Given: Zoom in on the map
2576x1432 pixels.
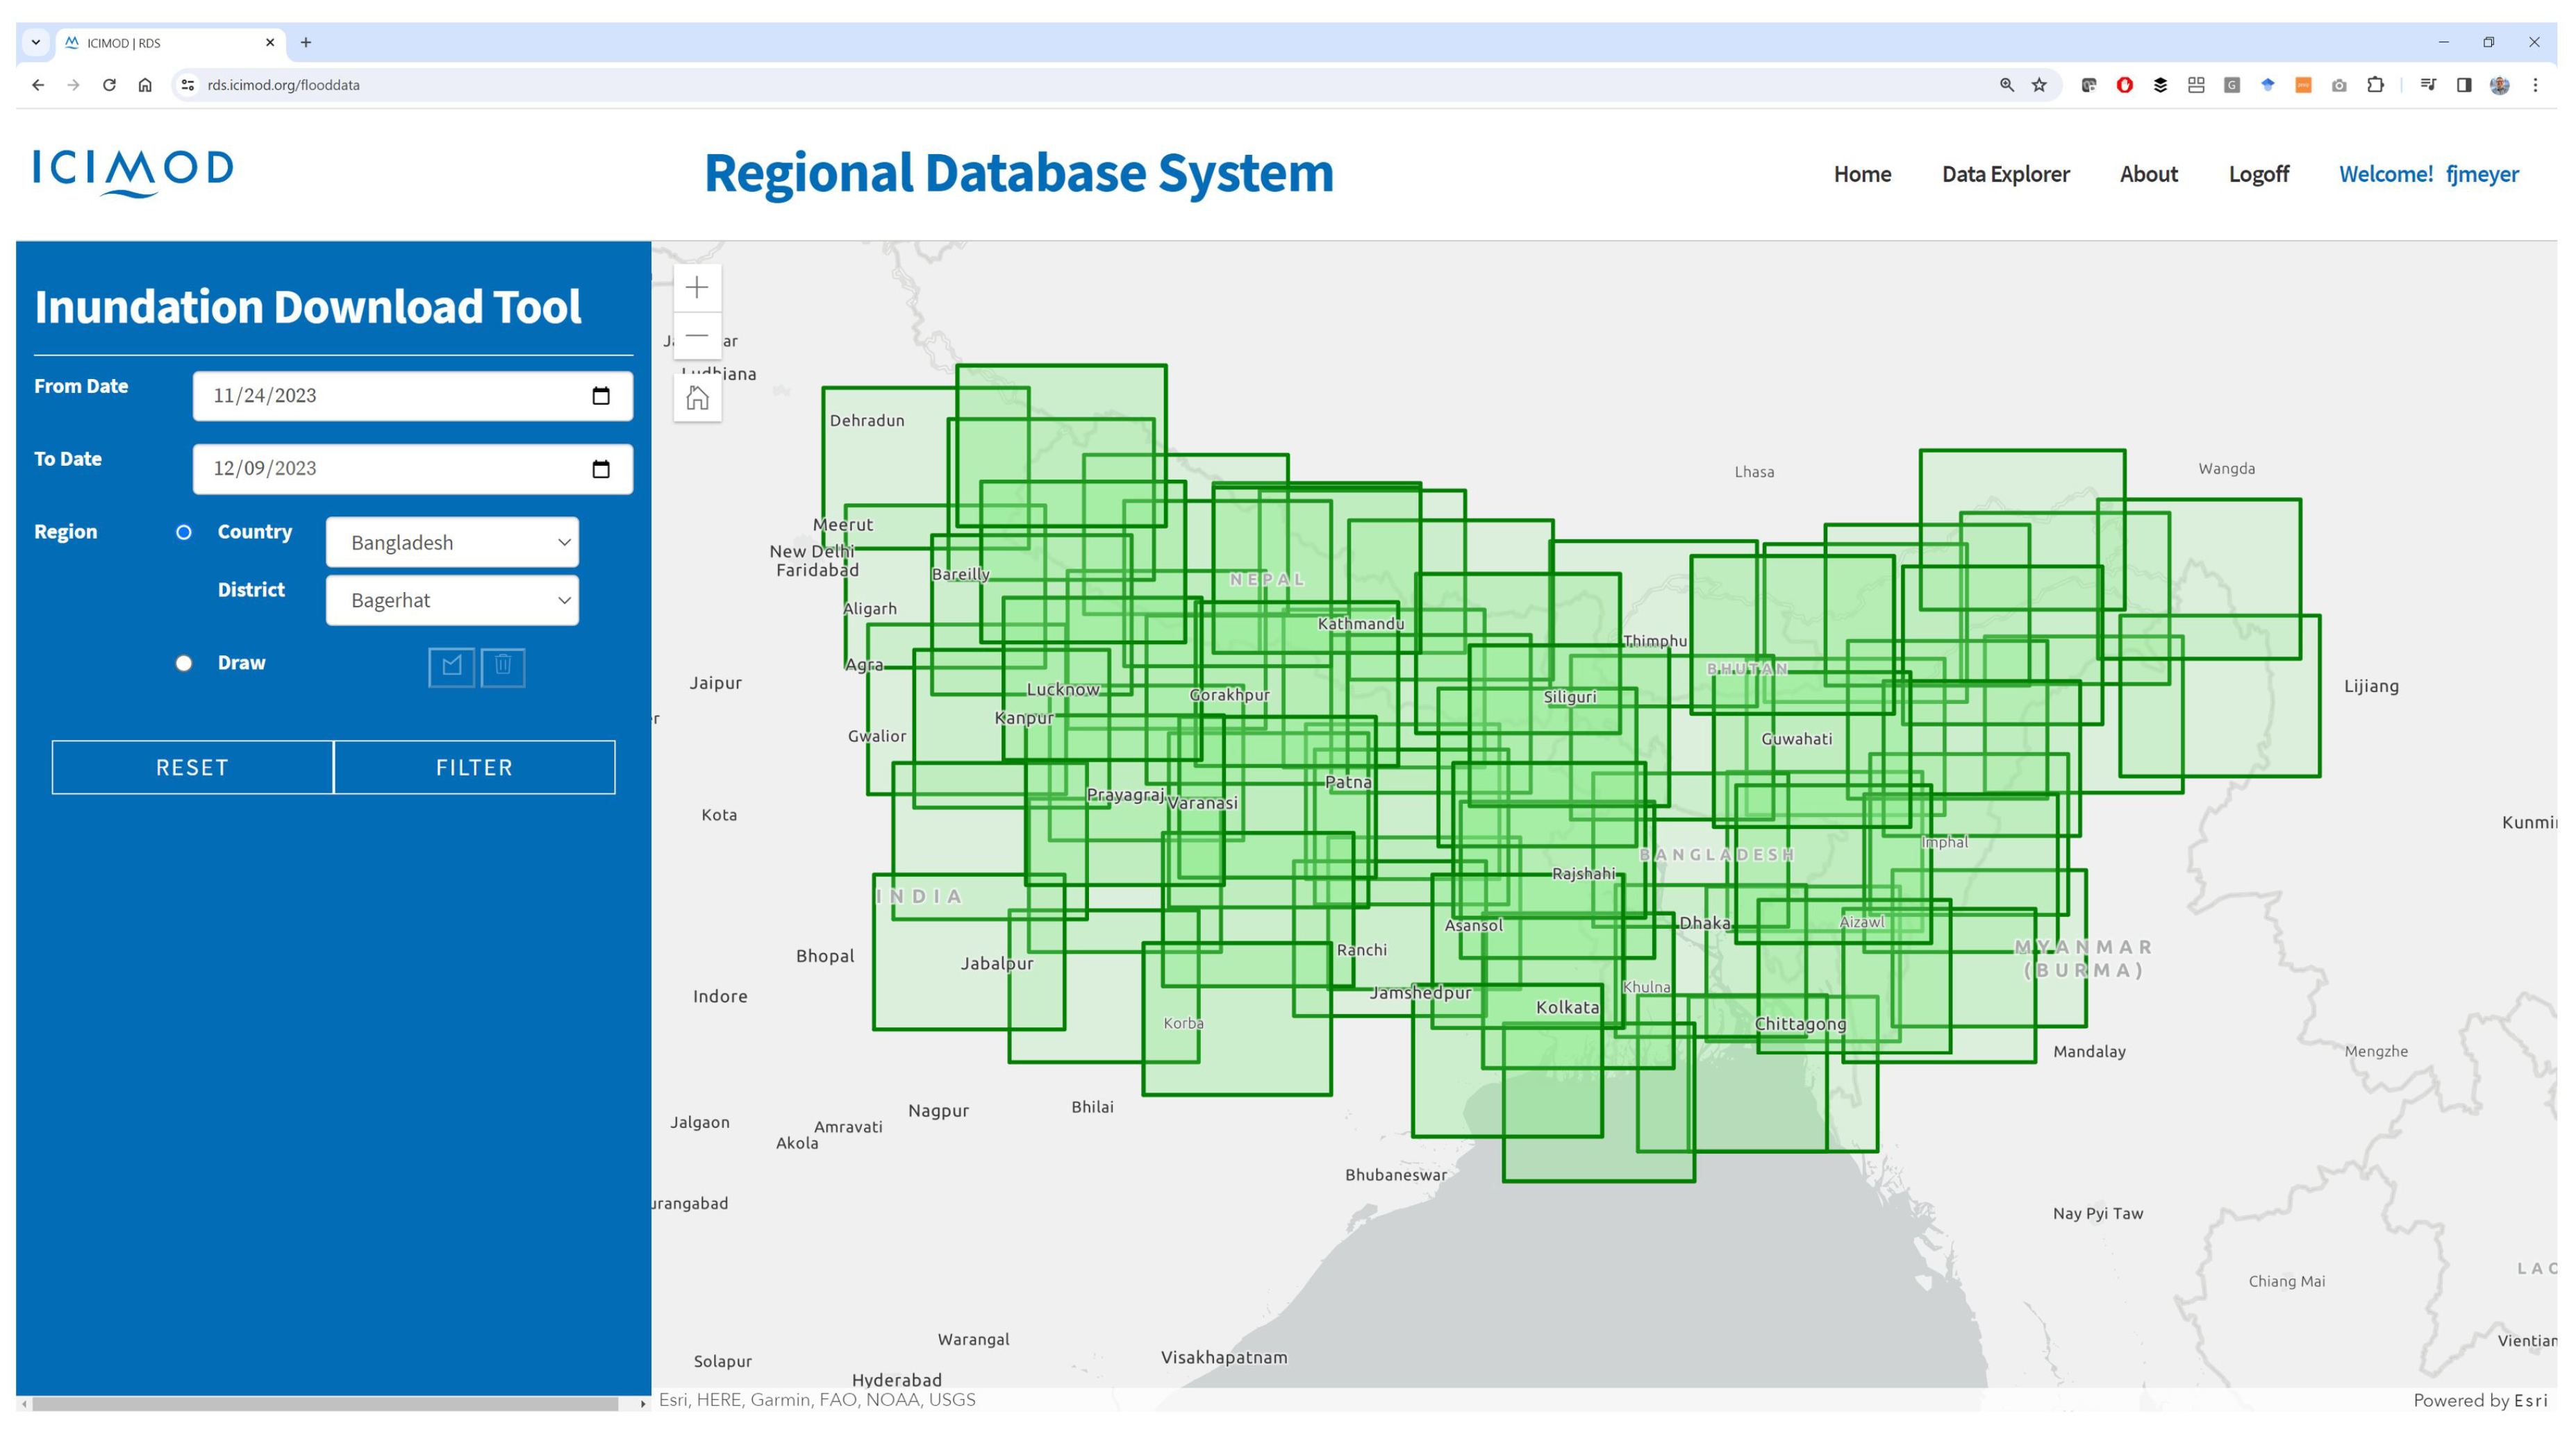Looking at the screenshot, I should pyautogui.click(x=697, y=288).
